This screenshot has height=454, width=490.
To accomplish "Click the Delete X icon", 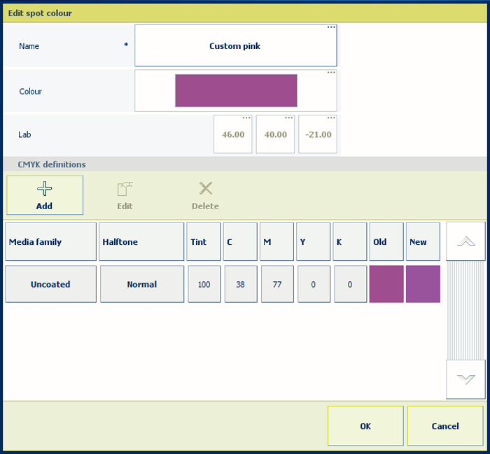I will [205, 188].
